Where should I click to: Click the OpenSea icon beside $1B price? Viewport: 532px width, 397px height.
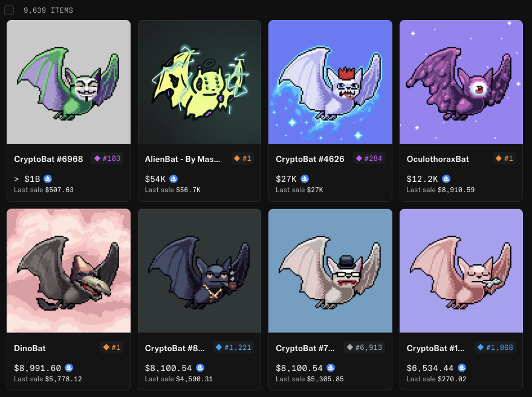(x=48, y=179)
